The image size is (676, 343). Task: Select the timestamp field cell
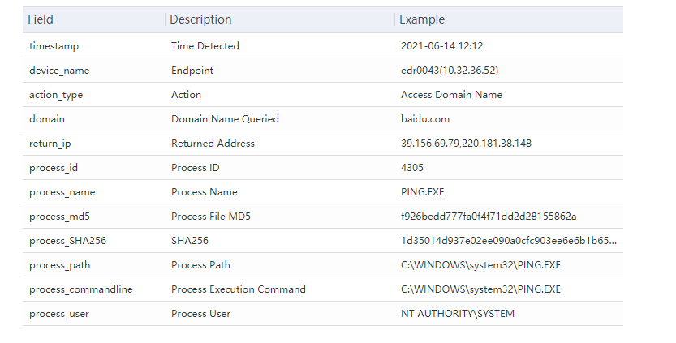pos(54,46)
